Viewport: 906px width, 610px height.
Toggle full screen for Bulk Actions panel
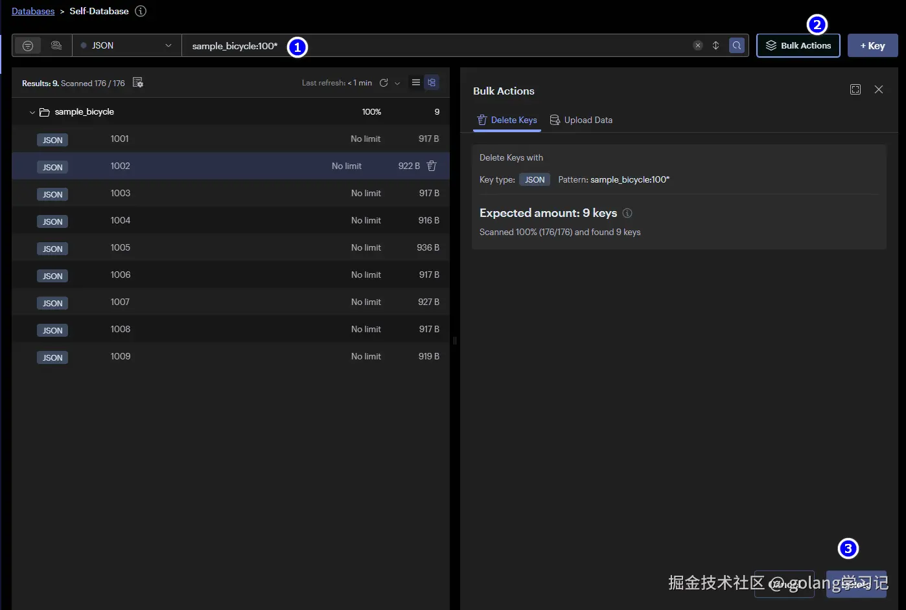pyautogui.click(x=855, y=89)
